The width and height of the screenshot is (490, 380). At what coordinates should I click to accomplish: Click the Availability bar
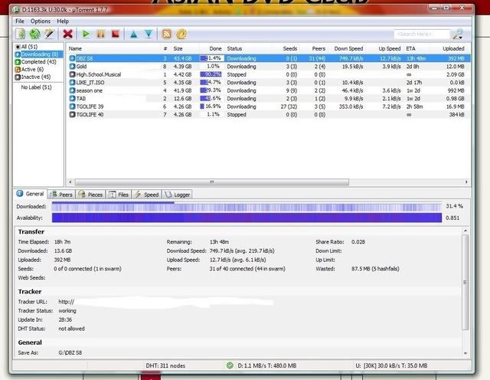(247, 218)
